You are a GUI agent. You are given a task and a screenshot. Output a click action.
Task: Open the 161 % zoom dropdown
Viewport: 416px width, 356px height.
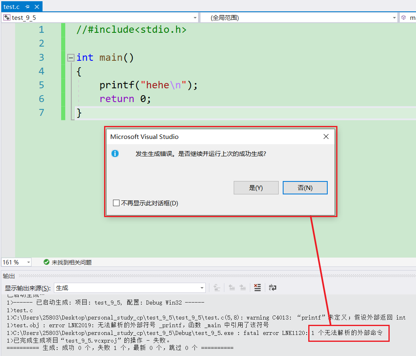click(28, 262)
